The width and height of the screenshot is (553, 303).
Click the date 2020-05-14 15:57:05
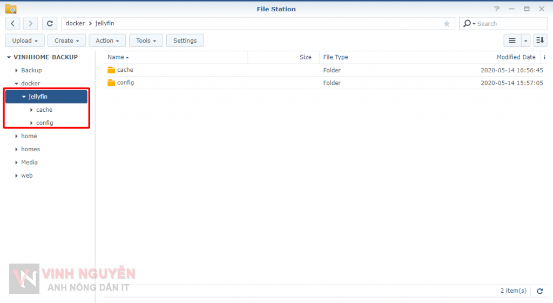512,83
